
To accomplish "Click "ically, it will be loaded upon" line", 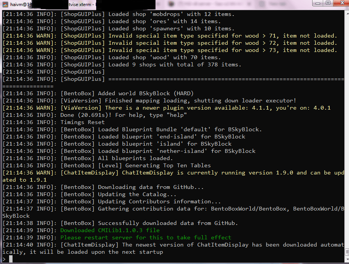I will pyautogui.click(x=83, y=252).
